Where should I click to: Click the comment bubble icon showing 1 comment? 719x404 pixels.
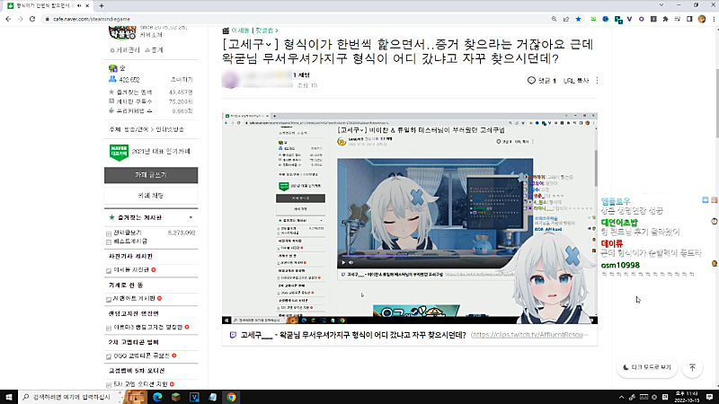[x=531, y=81]
